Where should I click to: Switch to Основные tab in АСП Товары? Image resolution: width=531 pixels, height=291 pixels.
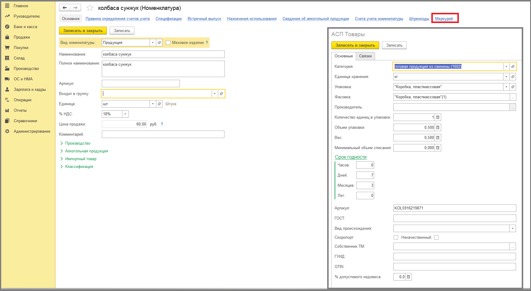(344, 56)
